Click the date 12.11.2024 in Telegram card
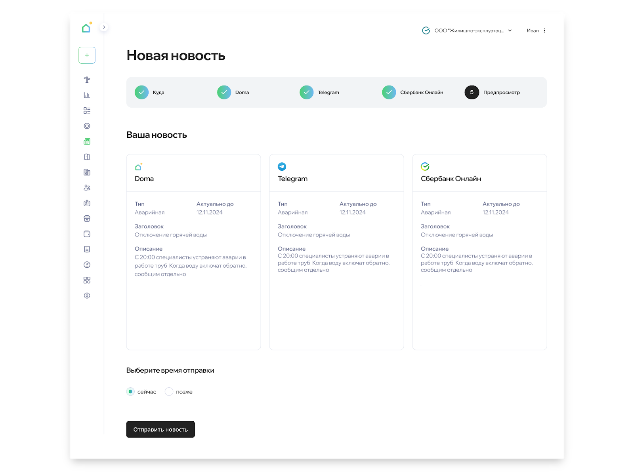The height and width of the screenshot is (472, 634). (353, 212)
